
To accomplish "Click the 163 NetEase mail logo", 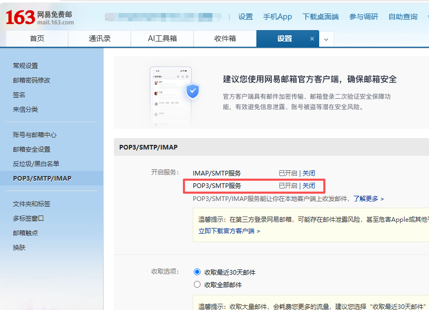I will pyautogui.click(x=40, y=18).
